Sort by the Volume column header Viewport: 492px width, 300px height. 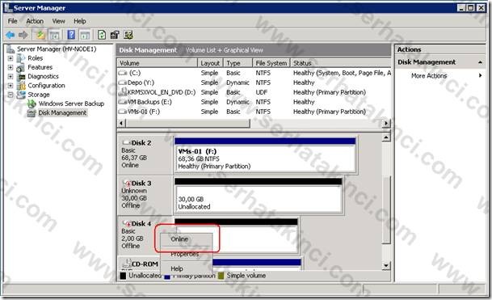pos(158,63)
